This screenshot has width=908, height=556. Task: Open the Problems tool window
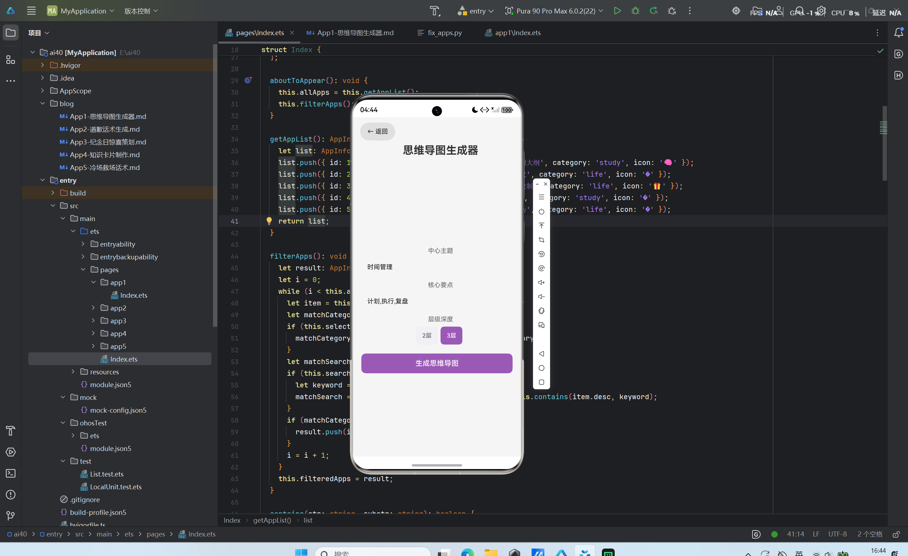click(x=11, y=495)
